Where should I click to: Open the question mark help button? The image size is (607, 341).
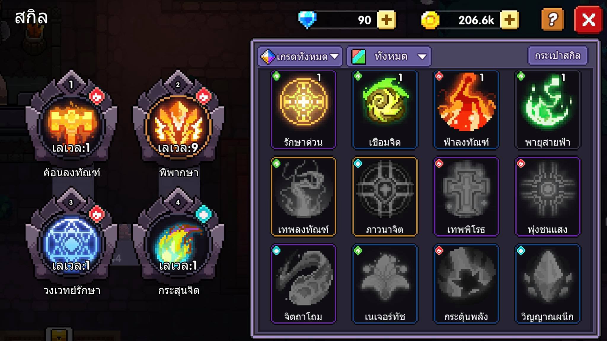tap(552, 20)
